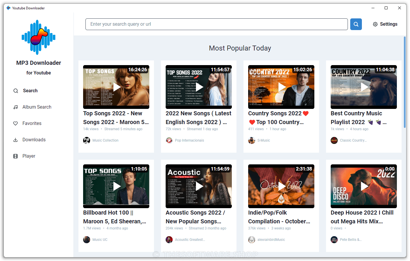Click alexrainbirdMusic channel name

click(x=271, y=240)
